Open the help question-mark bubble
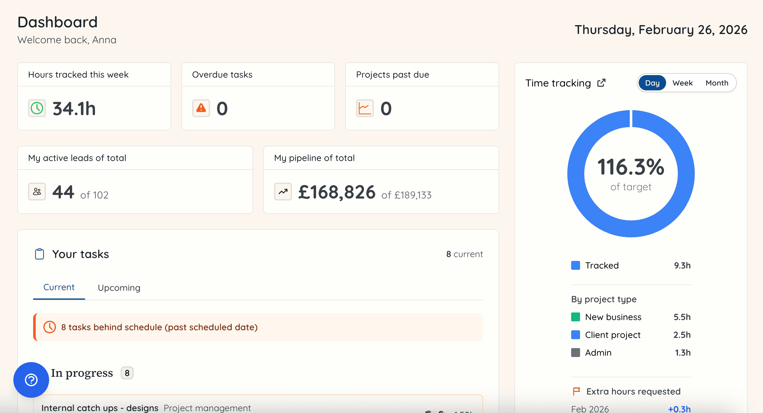 coord(31,380)
